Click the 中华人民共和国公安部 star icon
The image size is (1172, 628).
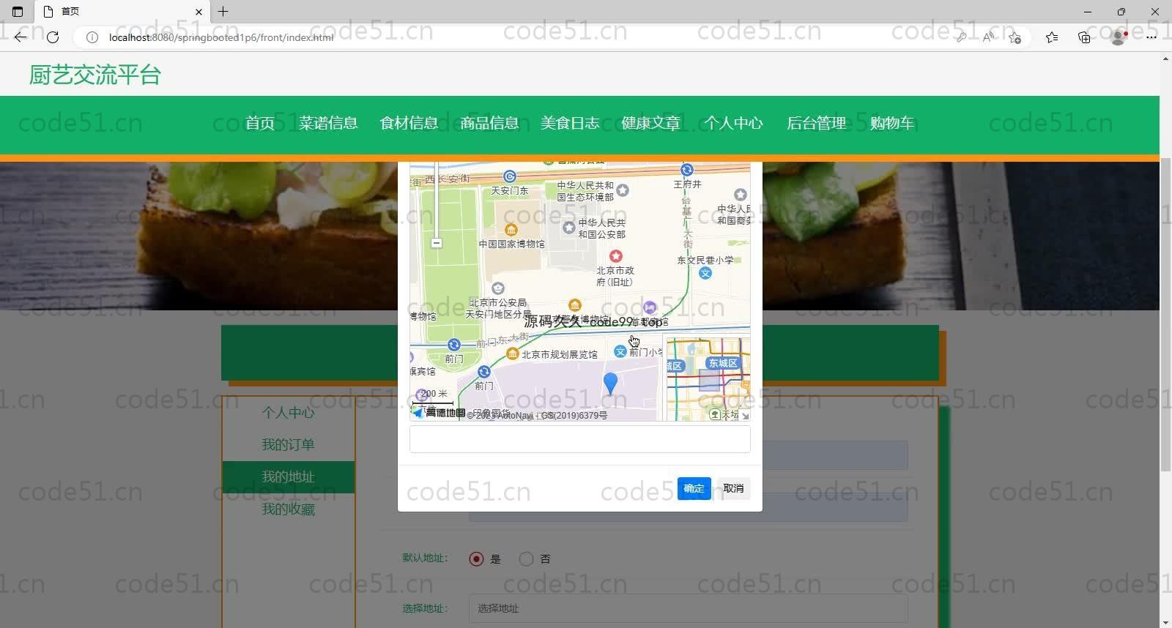568,228
